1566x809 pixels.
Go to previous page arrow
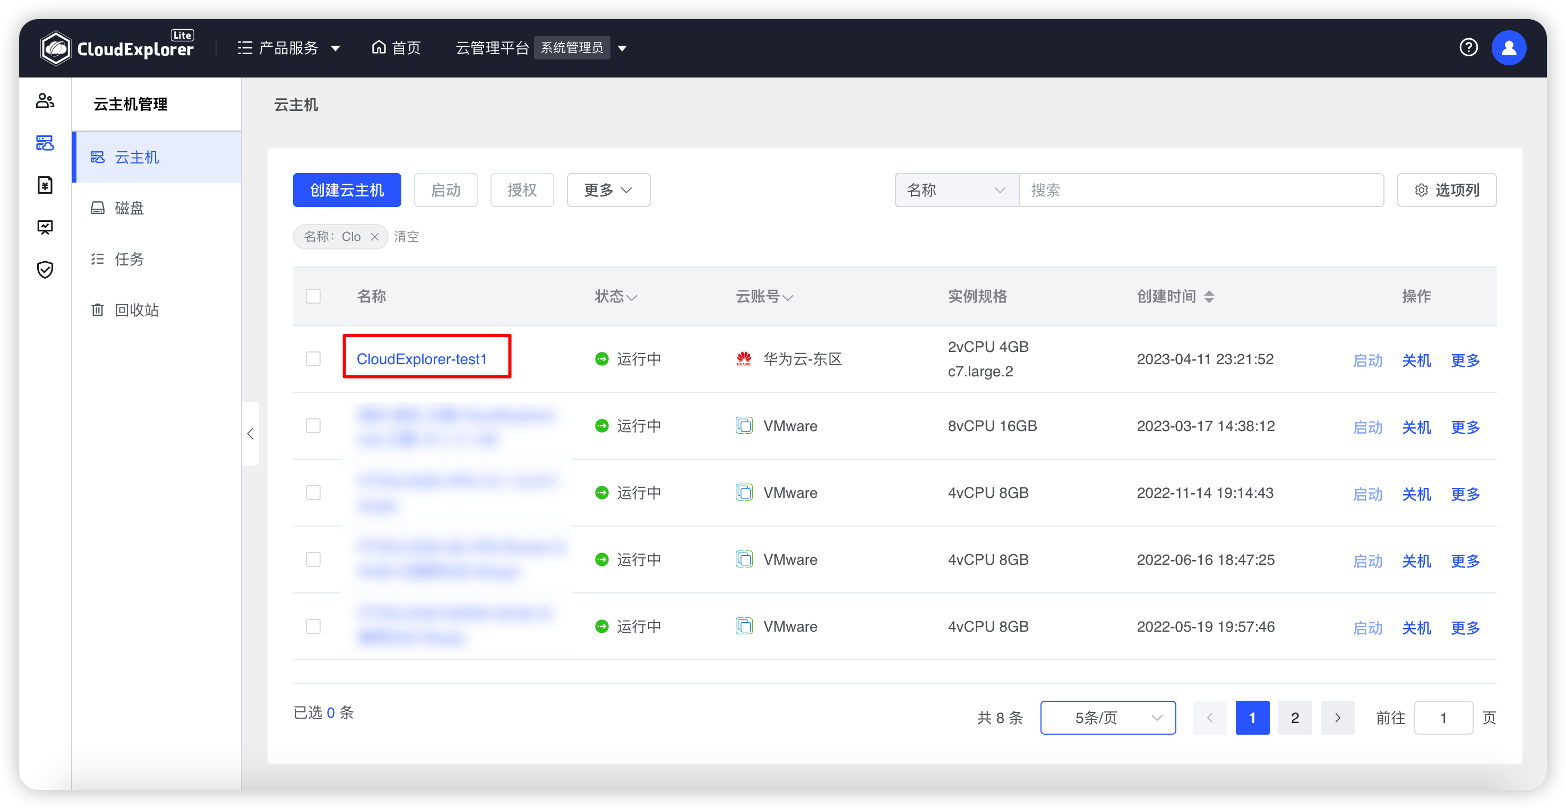coord(1210,718)
